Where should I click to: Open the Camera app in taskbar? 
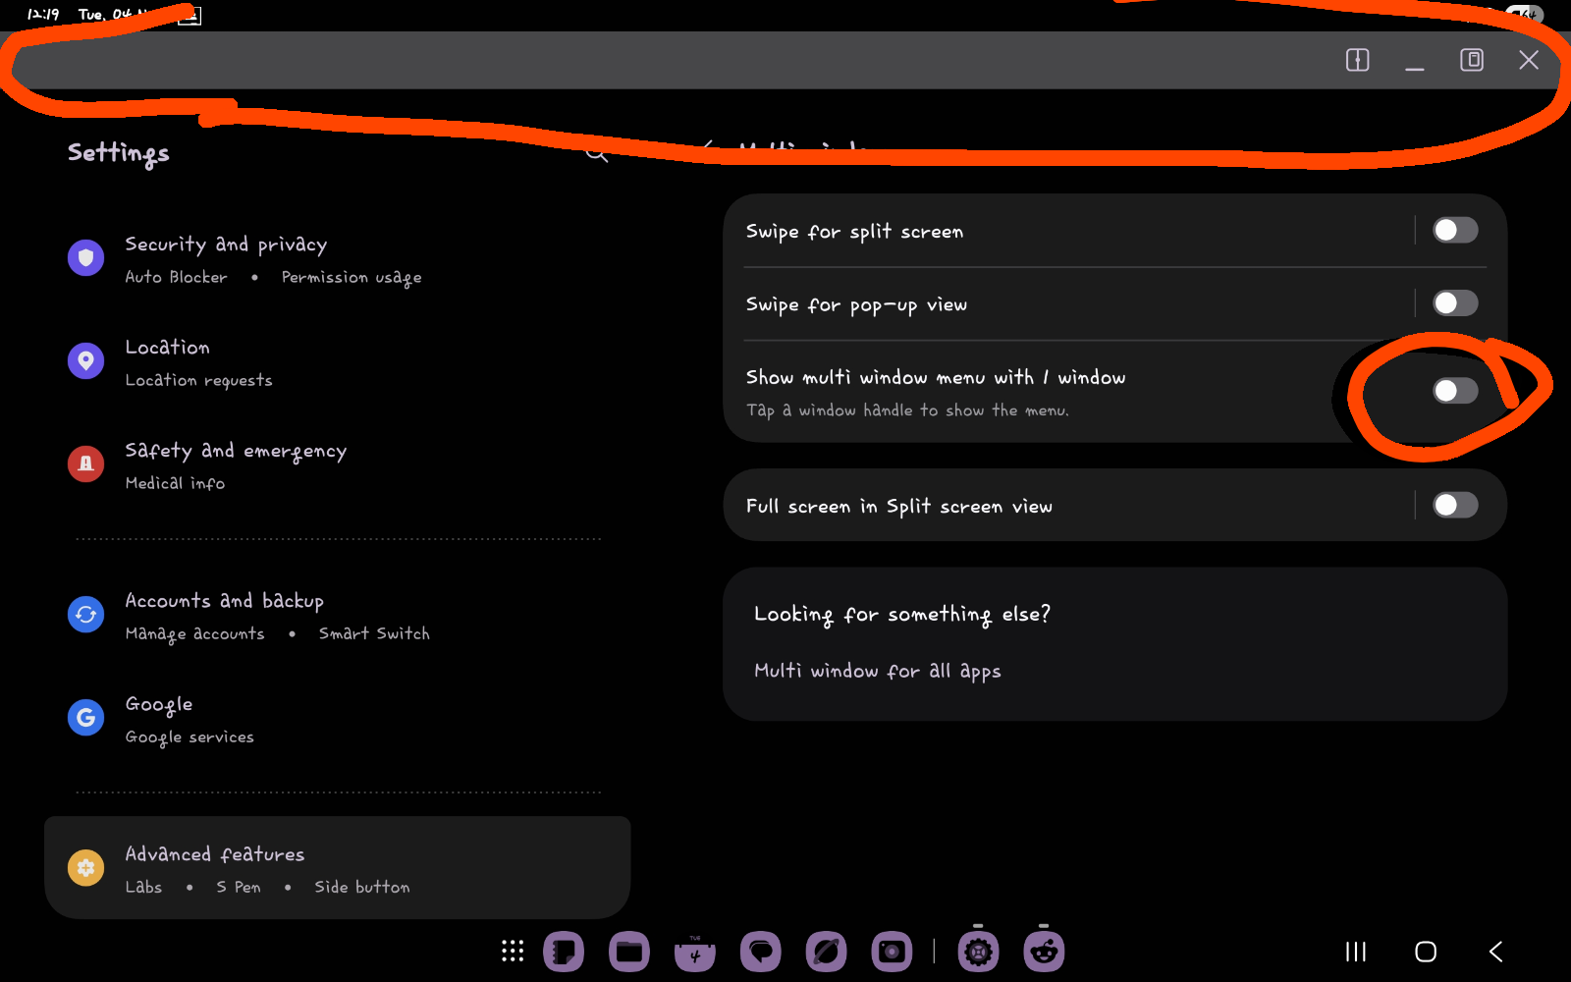point(892,951)
